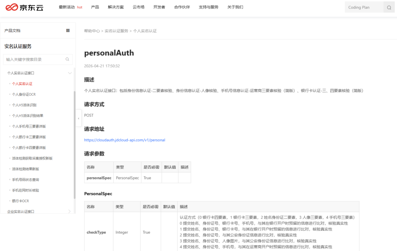The width and height of the screenshot is (397, 251).
Task: Click 实名认证服务 breadcrumb link
Action: pos(116,31)
